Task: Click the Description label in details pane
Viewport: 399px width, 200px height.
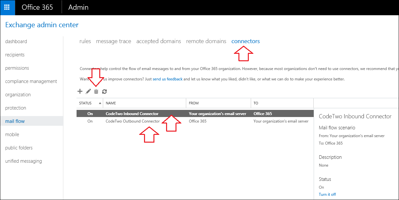Action: click(330, 157)
